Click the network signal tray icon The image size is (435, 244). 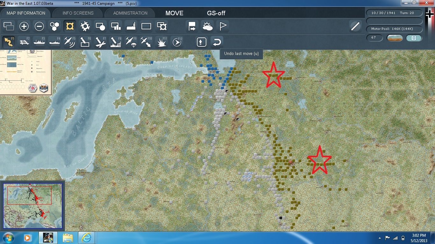click(395, 238)
